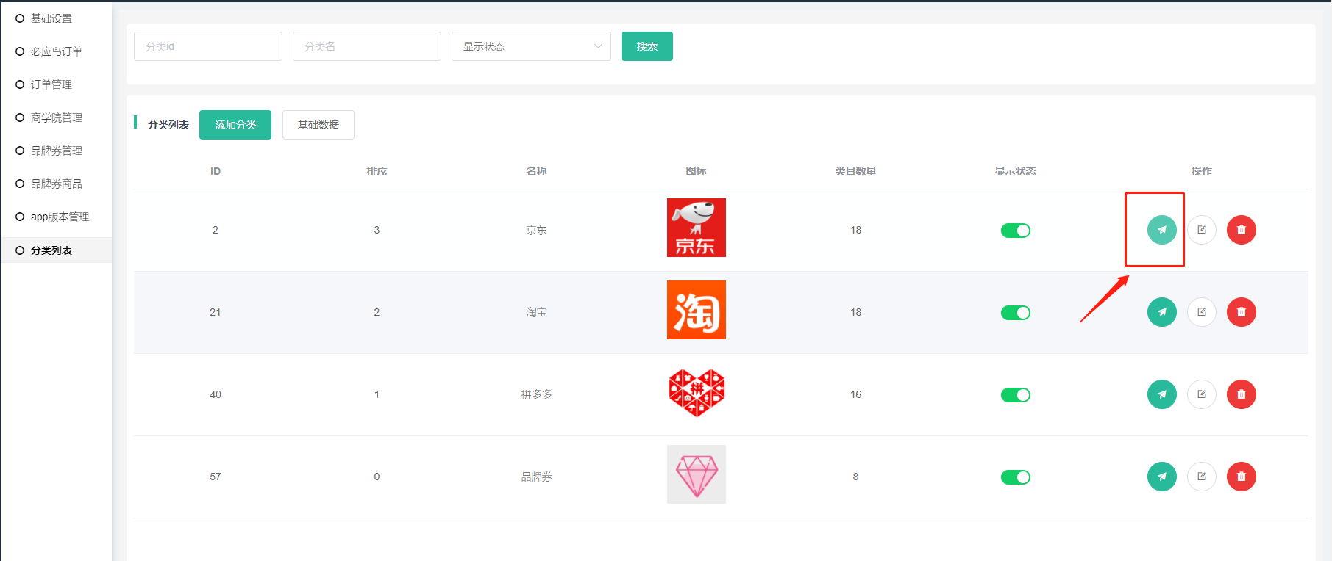Viewport: 1332px width, 561px height.
Task: Edit the 拼多多 category with the pencil icon
Action: tap(1201, 394)
